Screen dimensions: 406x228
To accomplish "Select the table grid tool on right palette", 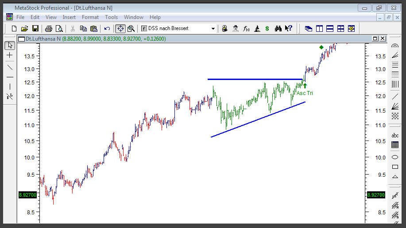I will click(x=395, y=145).
